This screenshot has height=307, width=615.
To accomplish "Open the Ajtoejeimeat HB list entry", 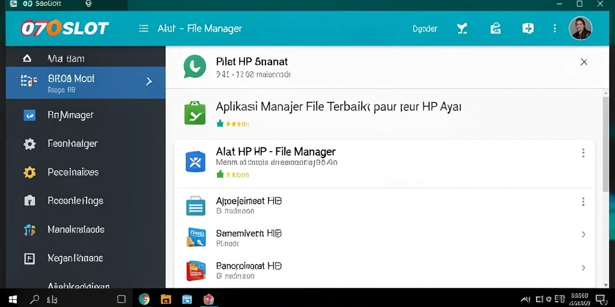I will (384, 205).
